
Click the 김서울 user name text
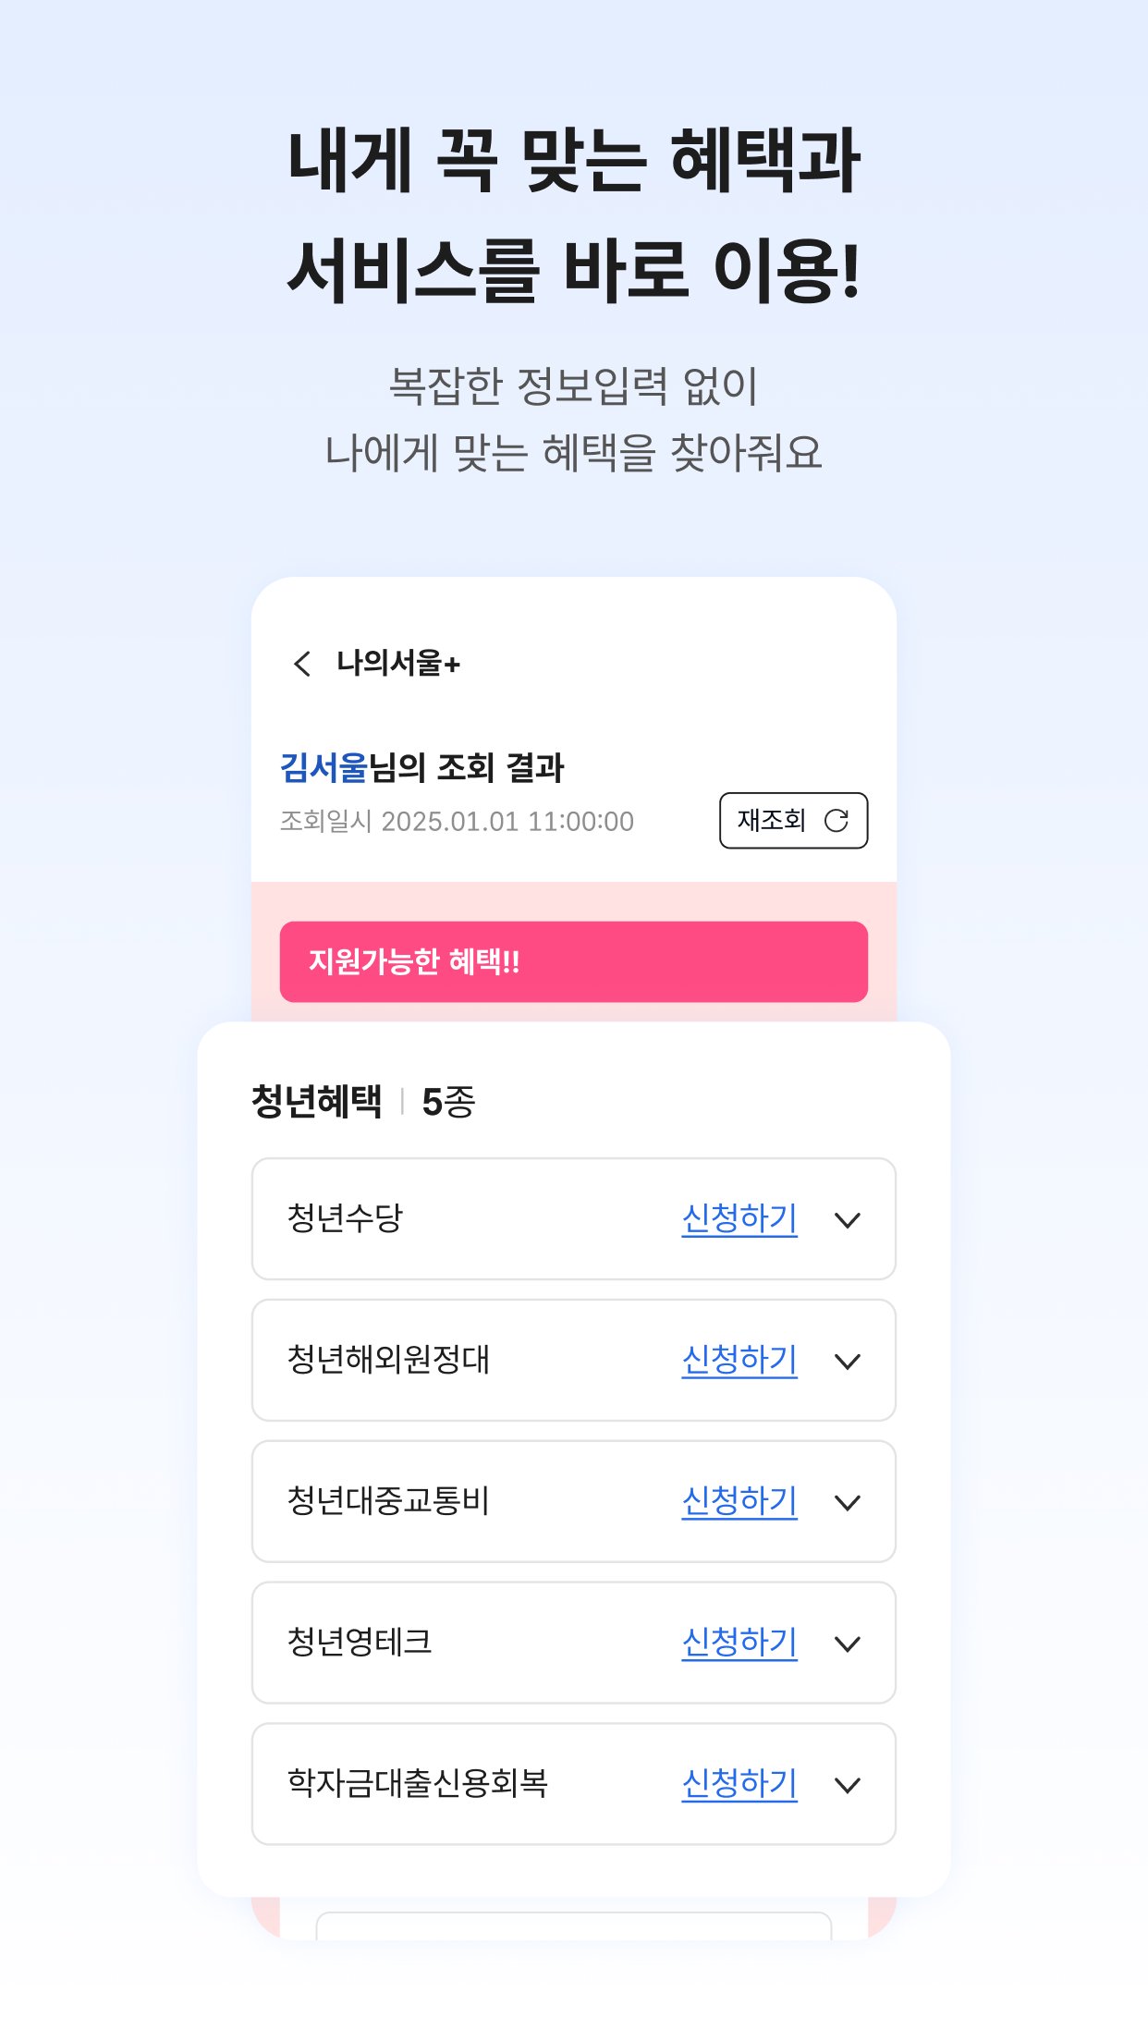[324, 768]
